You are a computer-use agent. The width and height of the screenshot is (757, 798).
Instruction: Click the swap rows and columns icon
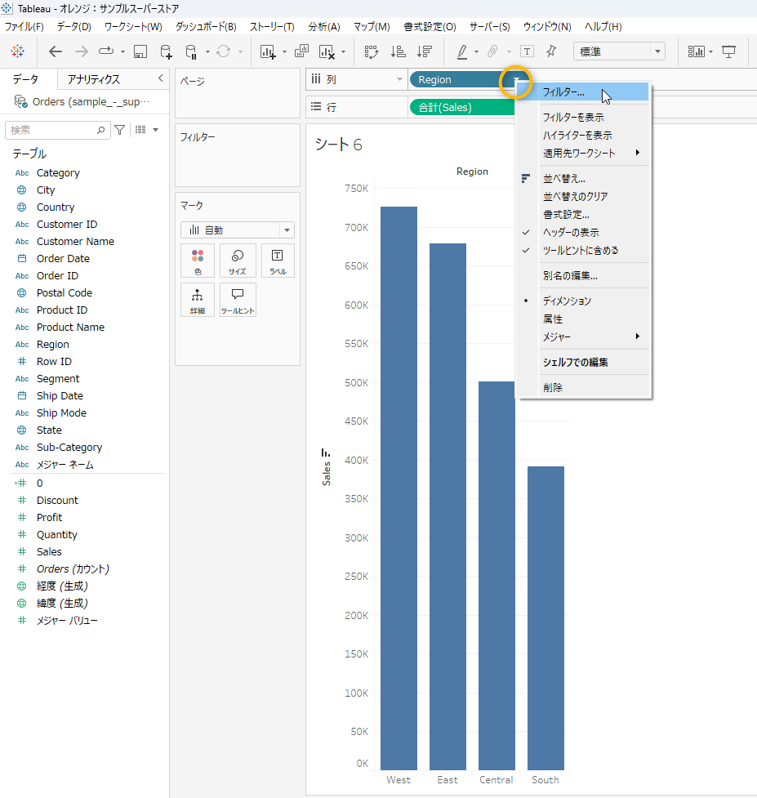[372, 51]
